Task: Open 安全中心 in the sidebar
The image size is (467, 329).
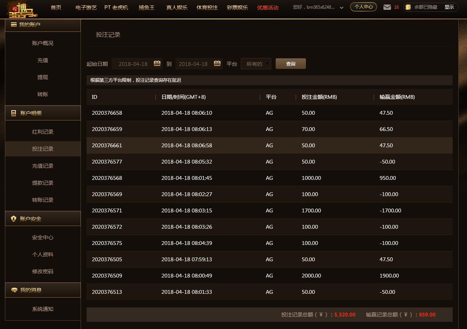Action: point(43,237)
